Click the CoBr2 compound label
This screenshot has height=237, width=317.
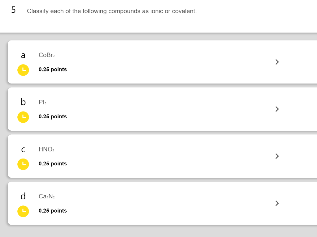46,55
